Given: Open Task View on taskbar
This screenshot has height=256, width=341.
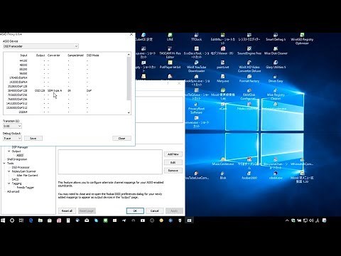Looking at the screenshot, I should pos(21,220).
